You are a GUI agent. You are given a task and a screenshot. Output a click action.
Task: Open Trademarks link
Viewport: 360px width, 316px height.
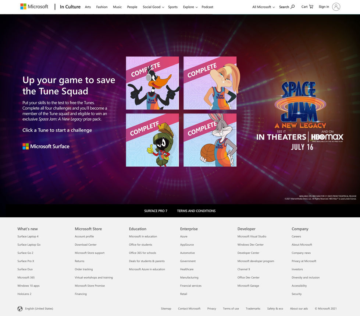pos(253,309)
